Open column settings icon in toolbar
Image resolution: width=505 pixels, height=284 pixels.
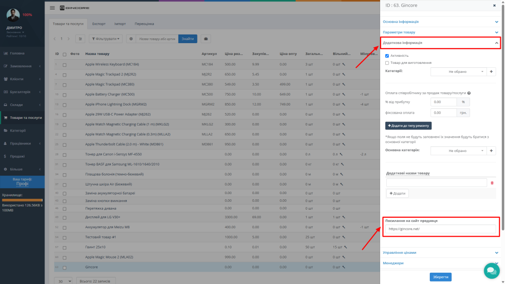pyautogui.click(x=80, y=39)
